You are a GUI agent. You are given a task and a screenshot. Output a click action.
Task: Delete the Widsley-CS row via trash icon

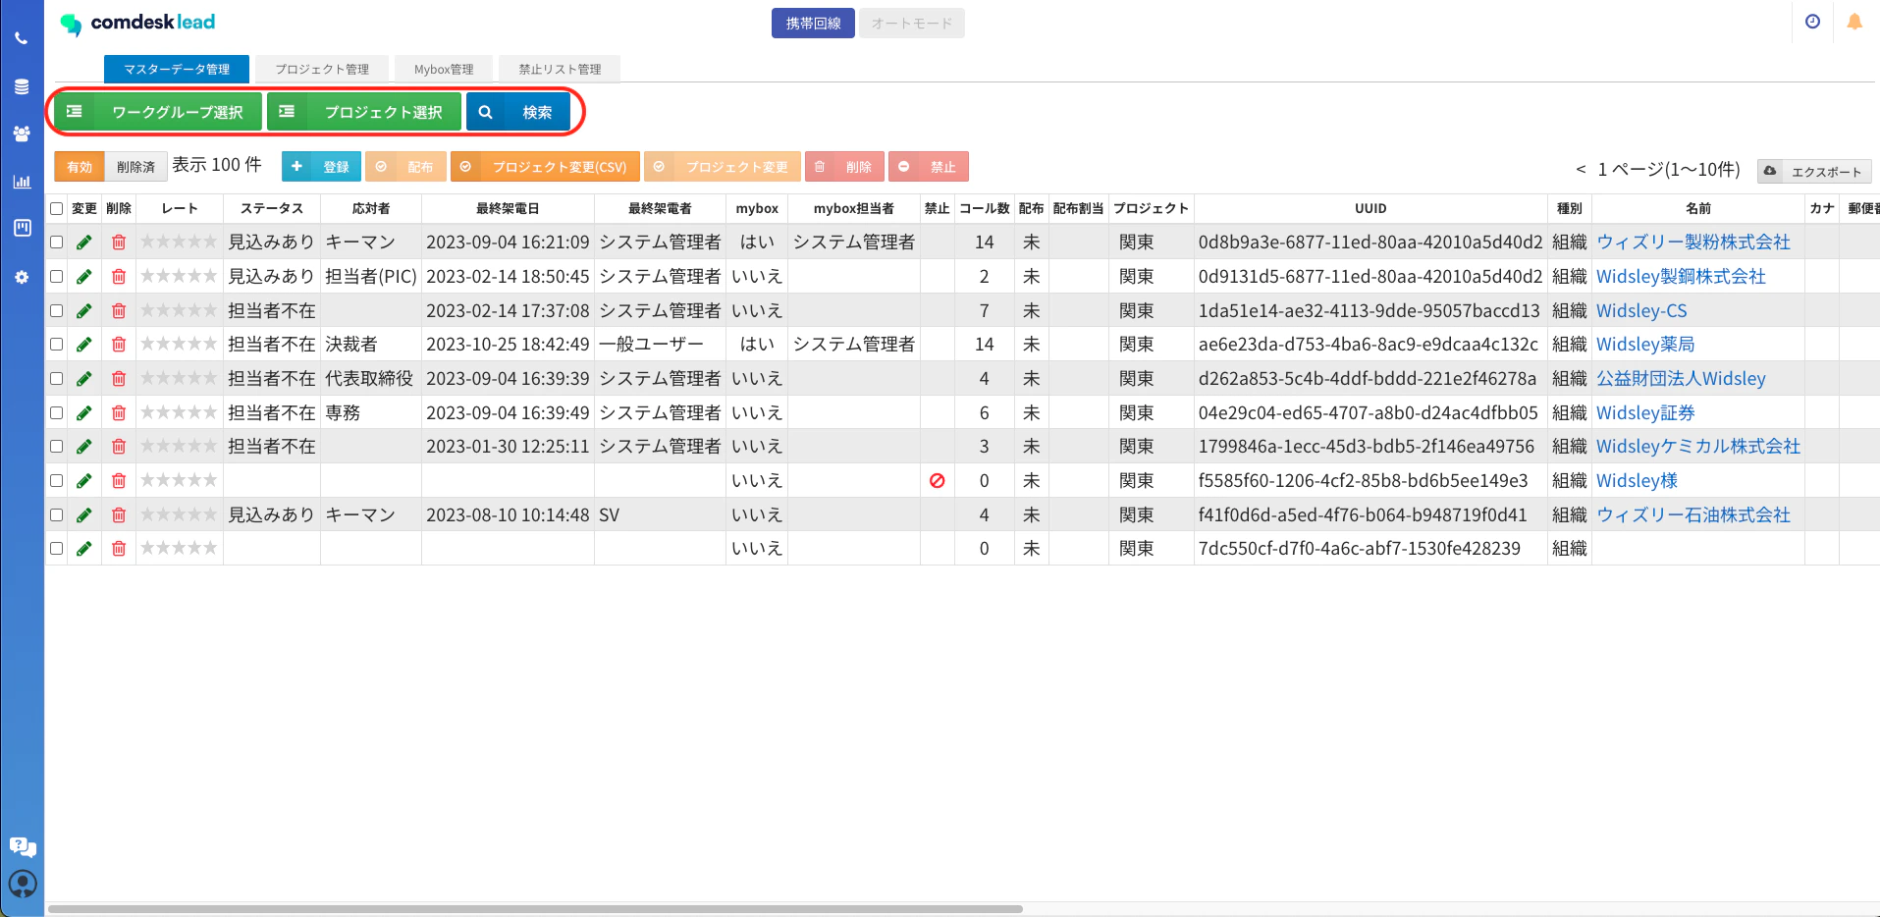pyautogui.click(x=119, y=311)
